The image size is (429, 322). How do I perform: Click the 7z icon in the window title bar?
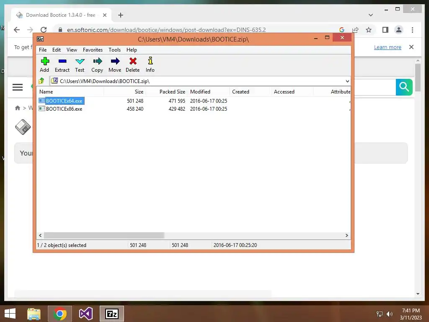[40, 39]
